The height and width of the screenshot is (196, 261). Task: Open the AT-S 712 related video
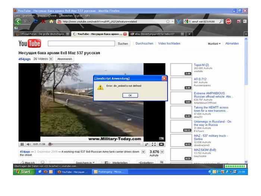(200, 79)
